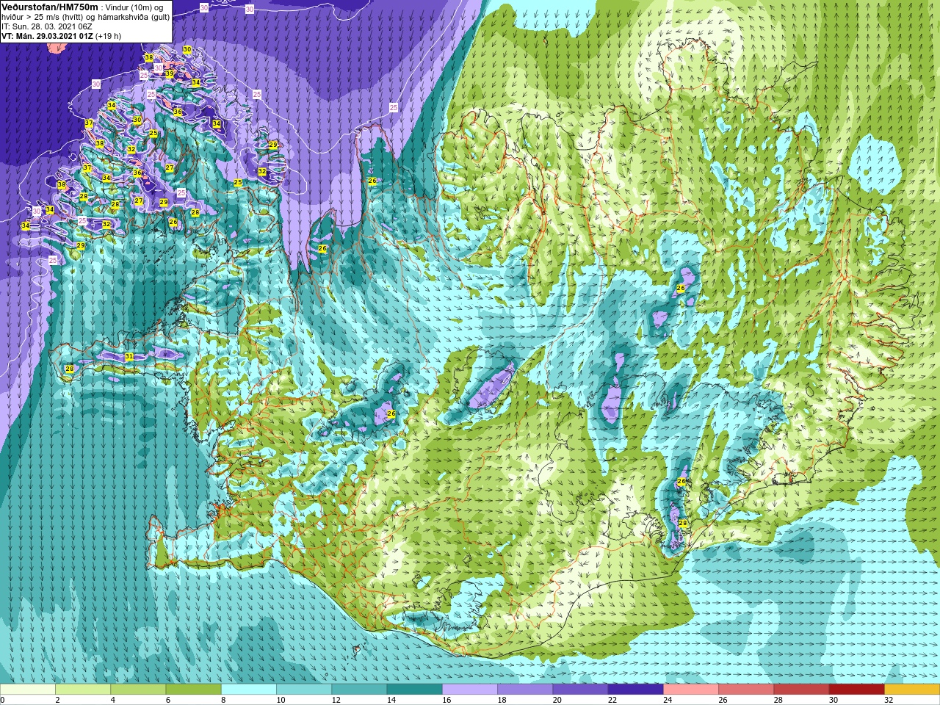Select the "IT: Sun. 28. 03. 2021 06Z" line
Screen dimensions: 940x705
click(x=46, y=26)
